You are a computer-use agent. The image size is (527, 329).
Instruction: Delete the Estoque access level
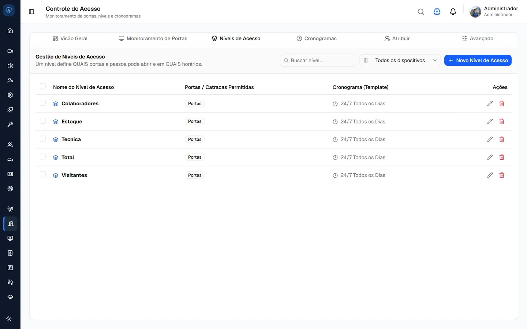[502, 121]
